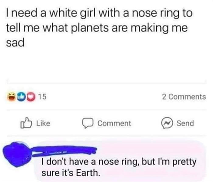Tap the Like text label
This screenshot has height=182, width=213.
pyautogui.click(x=43, y=123)
